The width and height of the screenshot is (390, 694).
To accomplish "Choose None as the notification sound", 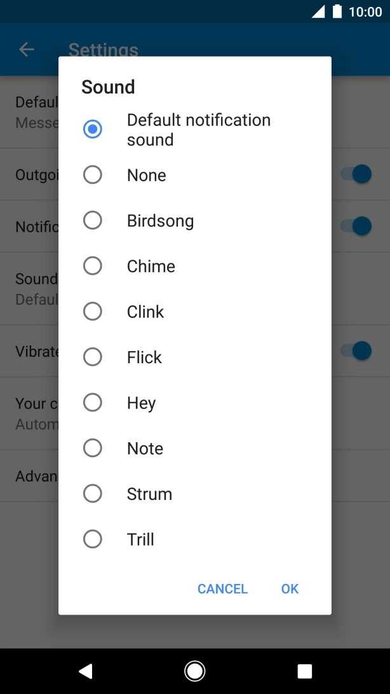I will [x=93, y=174].
